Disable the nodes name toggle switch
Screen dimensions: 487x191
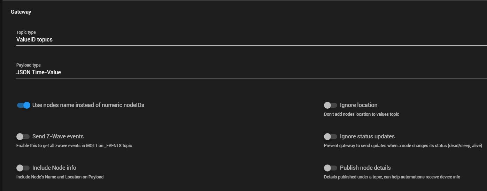click(x=23, y=105)
